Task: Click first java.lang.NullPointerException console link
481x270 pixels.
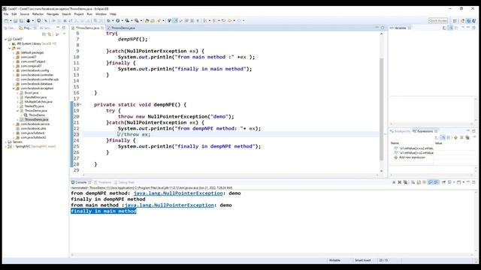Action: tap(178, 193)
